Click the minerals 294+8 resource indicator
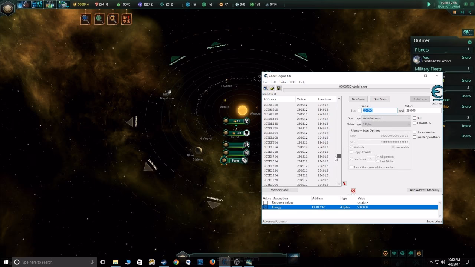 tap(102, 4)
